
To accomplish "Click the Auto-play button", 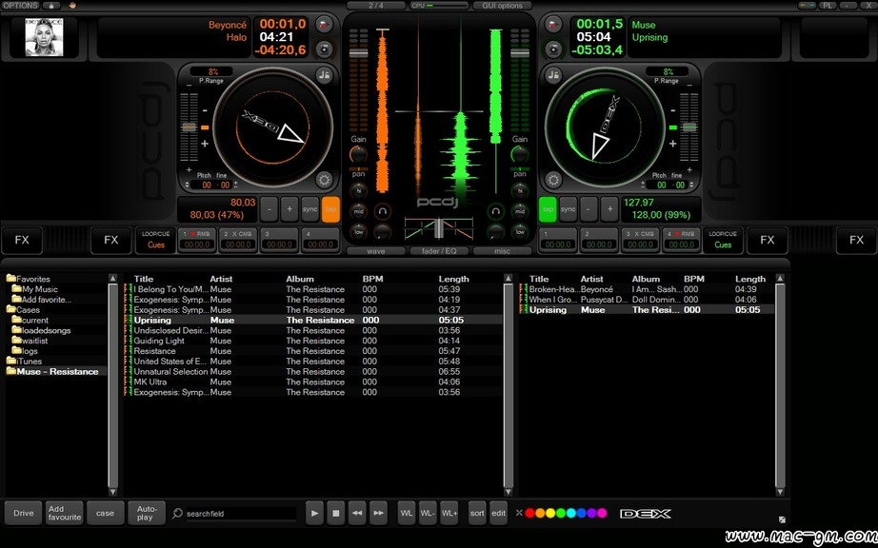I will click(147, 513).
